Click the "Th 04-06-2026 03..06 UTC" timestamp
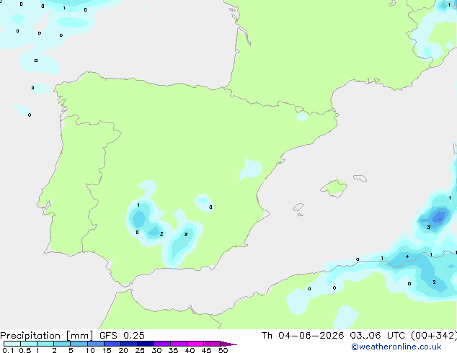Screen dimensions: 457x353 click(333, 336)
